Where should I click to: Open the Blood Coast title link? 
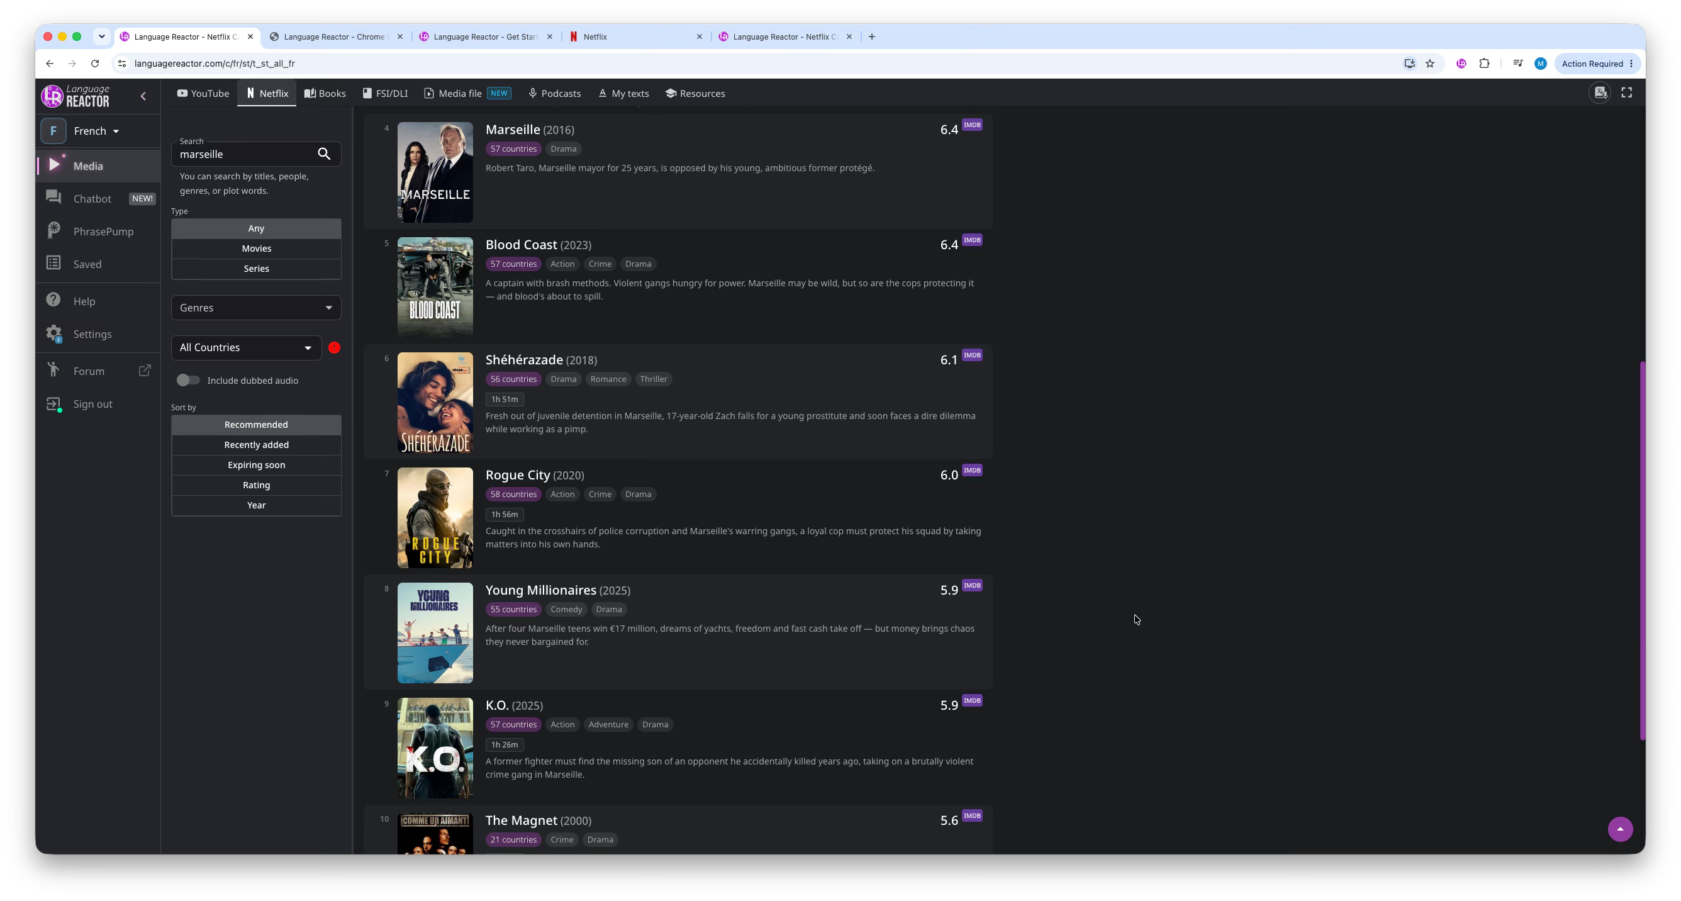coord(521,245)
